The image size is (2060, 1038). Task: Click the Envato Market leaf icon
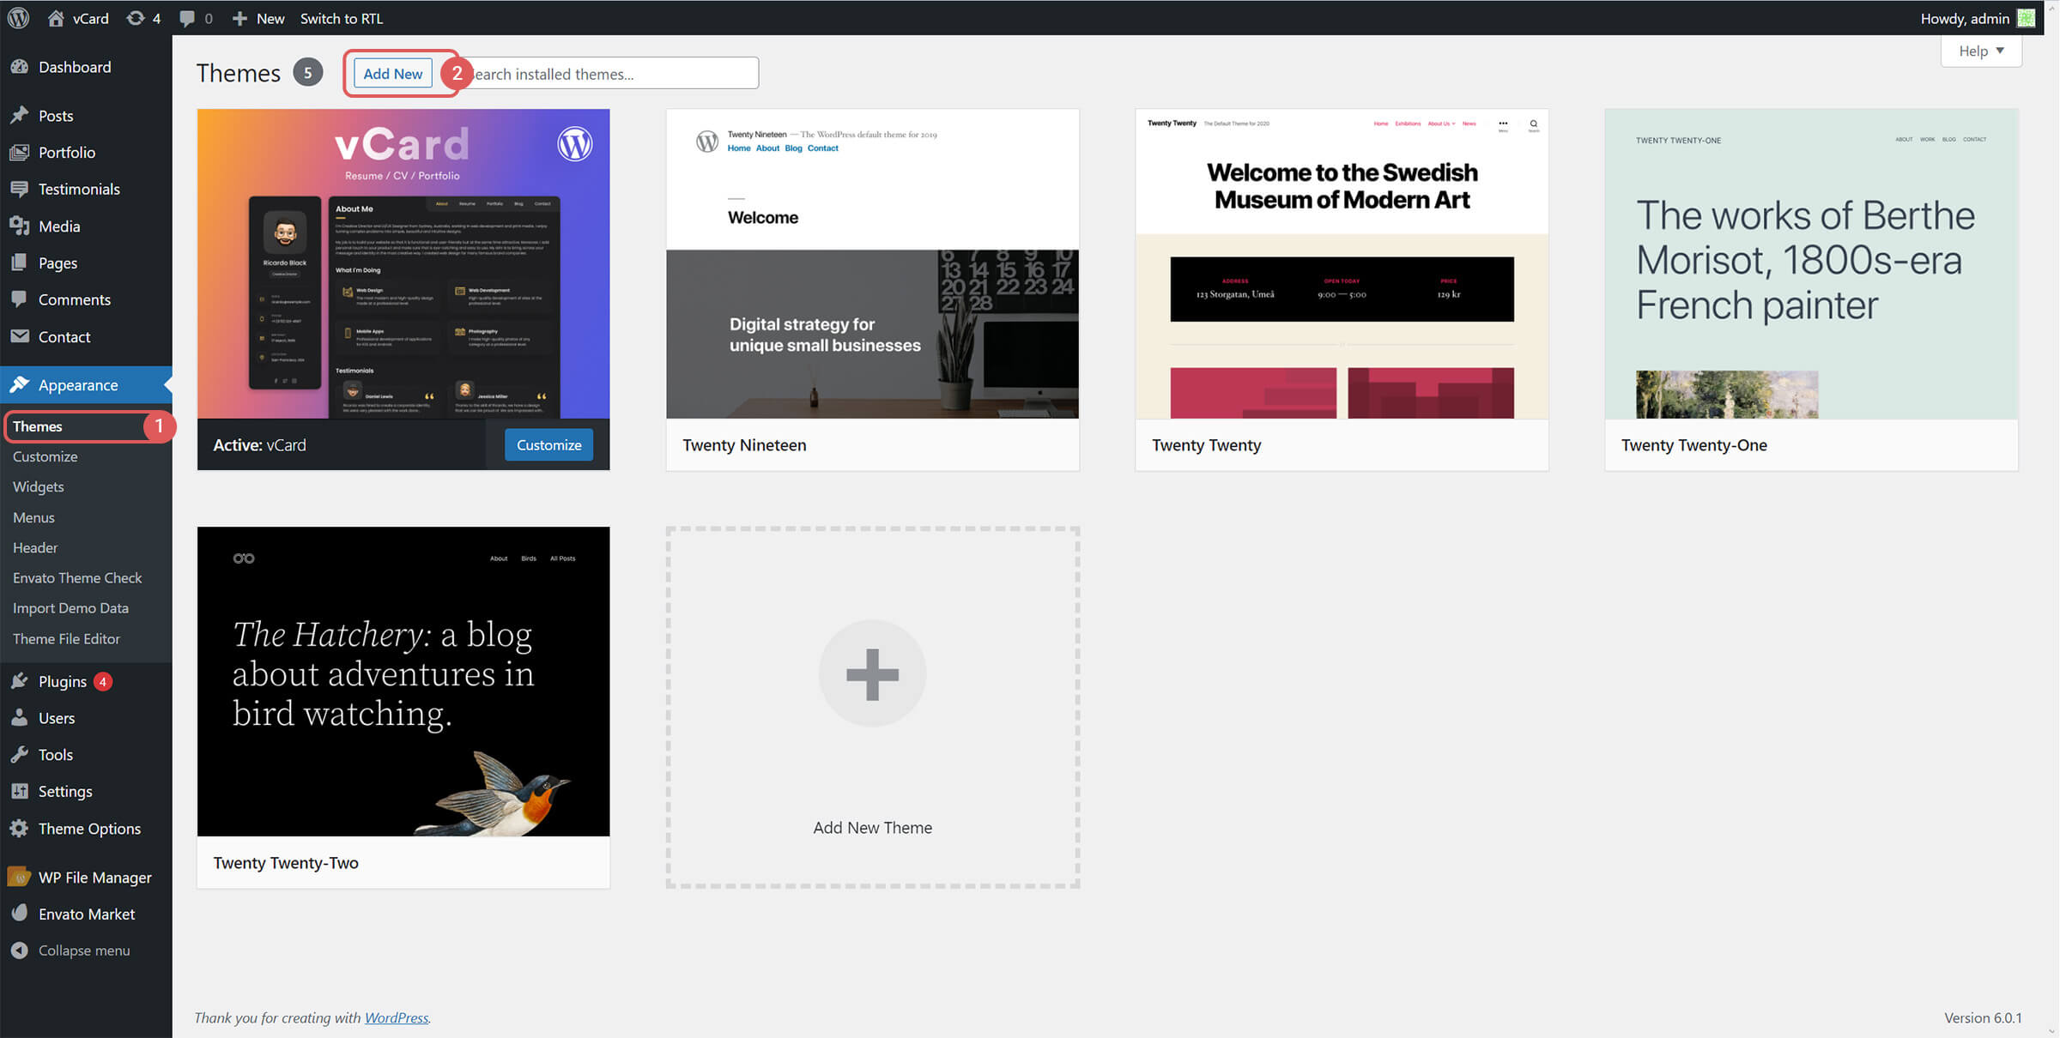coord(20,914)
